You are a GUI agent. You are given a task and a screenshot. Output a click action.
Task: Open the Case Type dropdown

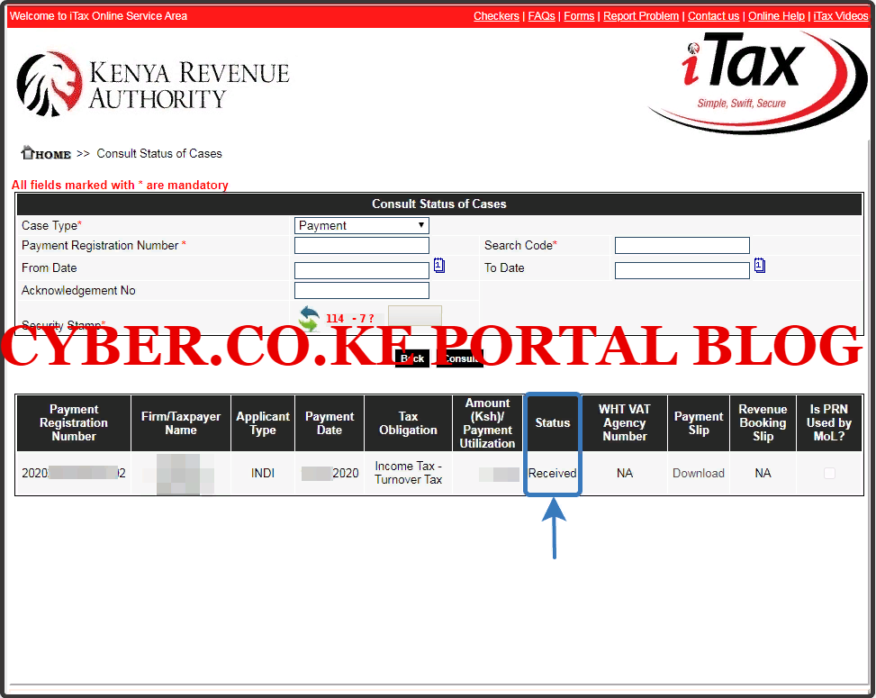[361, 225]
